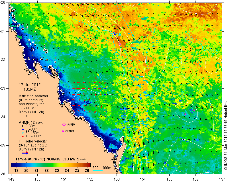Viewport: 228px width, 182px height.
Task: Click the longitude axis label '156'
Action: (x=196, y=179)
